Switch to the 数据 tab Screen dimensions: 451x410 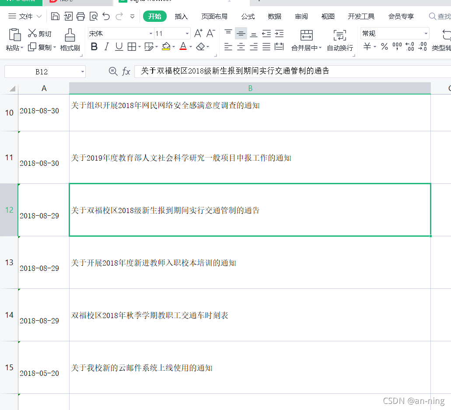[274, 16]
